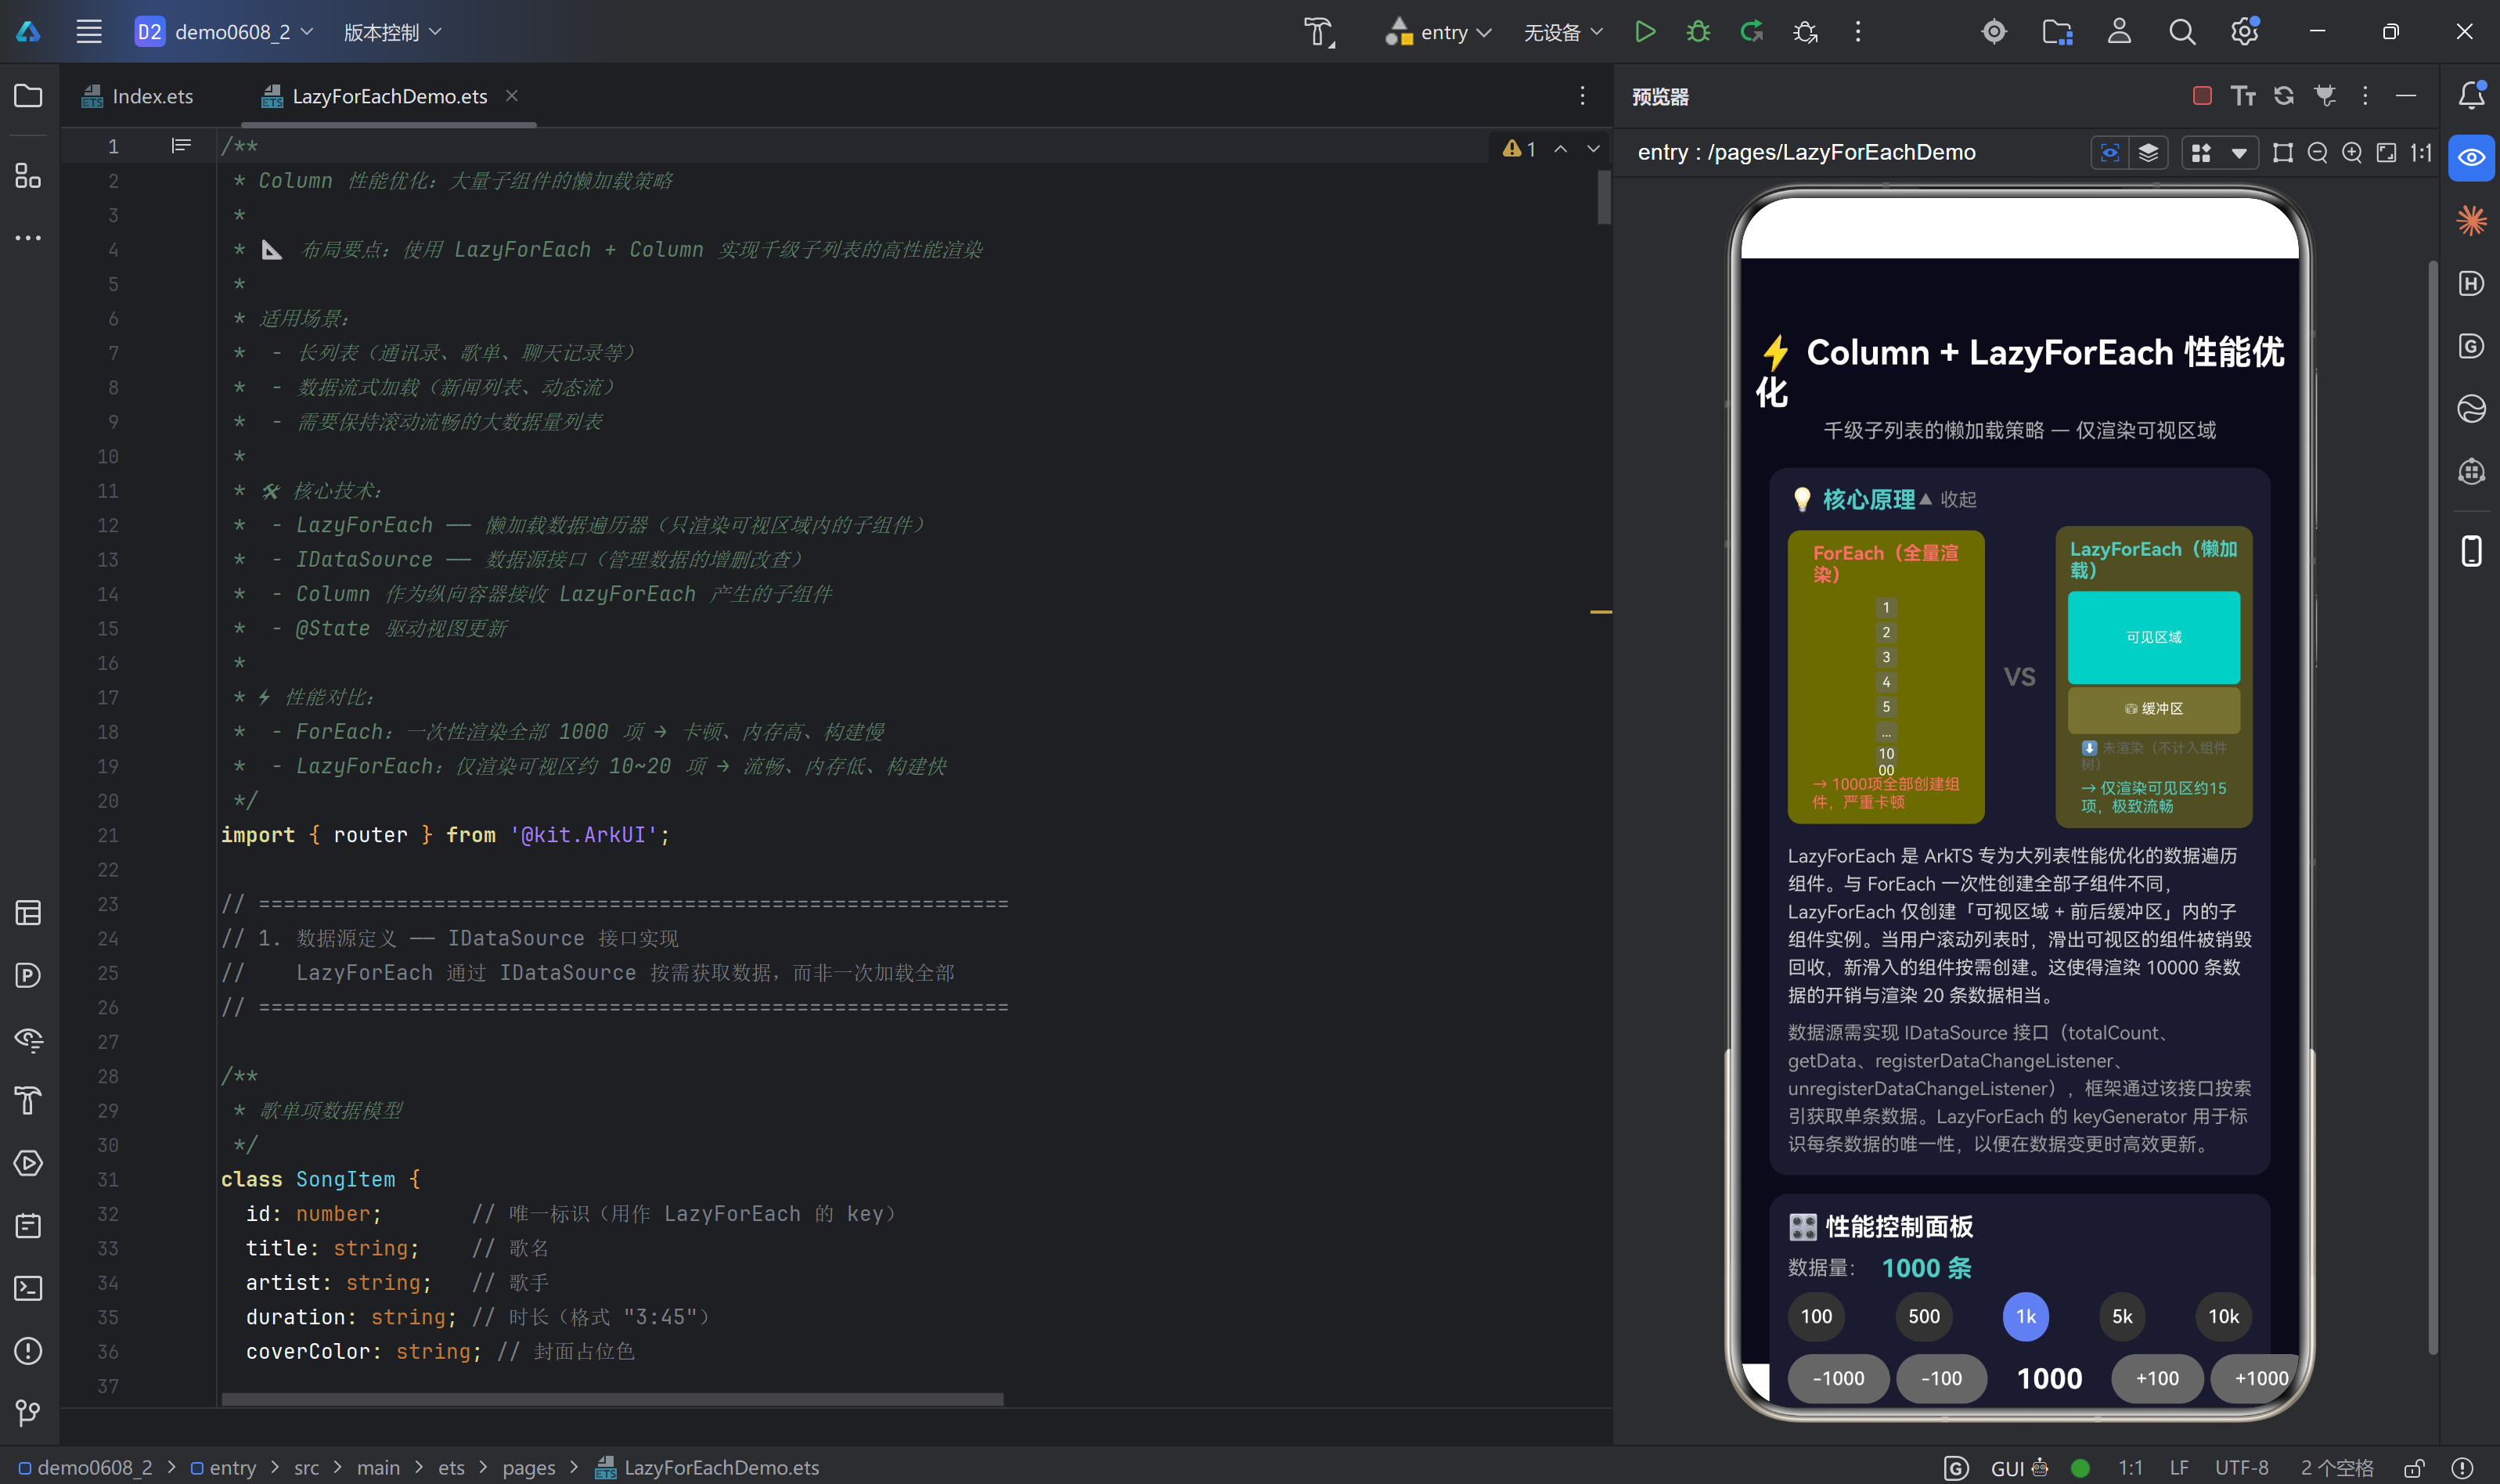2500x1484 pixels.
Task: Click the entry breadcrumb
Action: pyautogui.click(x=223, y=1467)
